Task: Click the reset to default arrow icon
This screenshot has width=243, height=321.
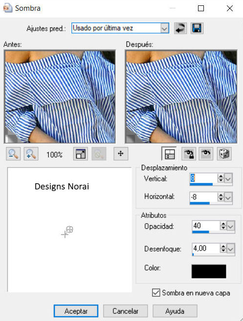Action: (180, 28)
